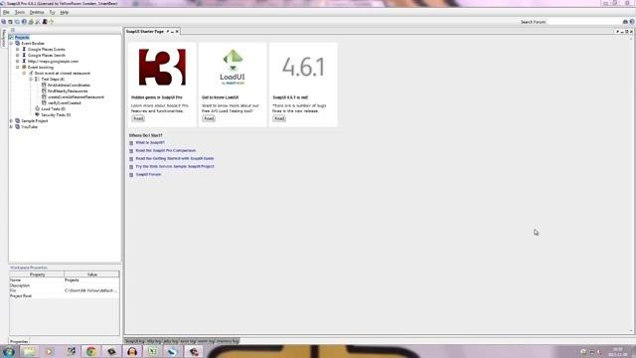Viewport: 636px width, 358px height.
Task: Select the SoapUI Starter Page tab
Action: pyautogui.click(x=145, y=31)
